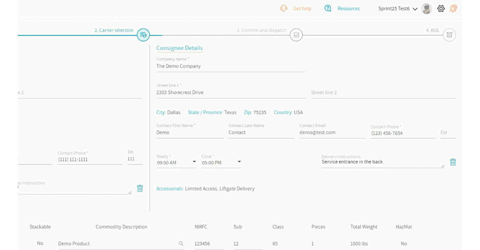Click the Carrier selection step icon
480x250 pixels.
[x=143, y=35]
